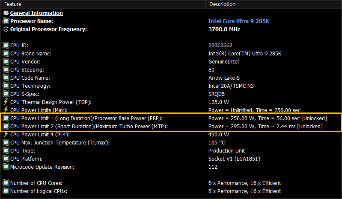The width and height of the screenshot is (342, 199).
Task: Select the Number of CPU Cores row
Action: 171,183
